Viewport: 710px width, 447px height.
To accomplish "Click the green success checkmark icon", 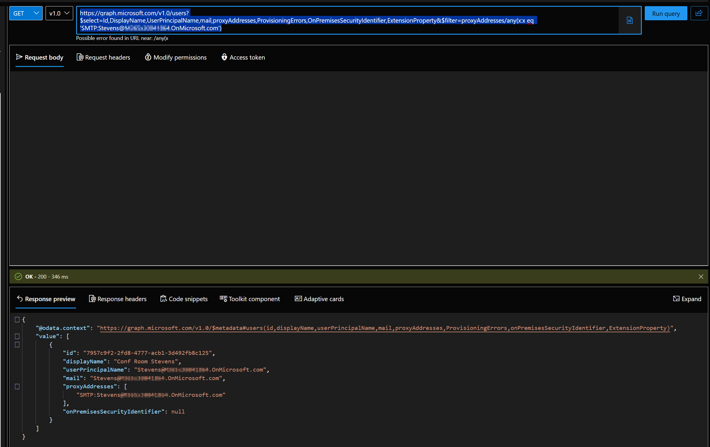I will pos(18,276).
